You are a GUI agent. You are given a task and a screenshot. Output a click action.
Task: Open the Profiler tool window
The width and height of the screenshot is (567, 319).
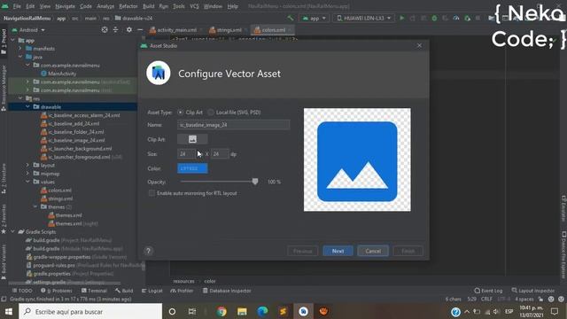[x=182, y=291]
